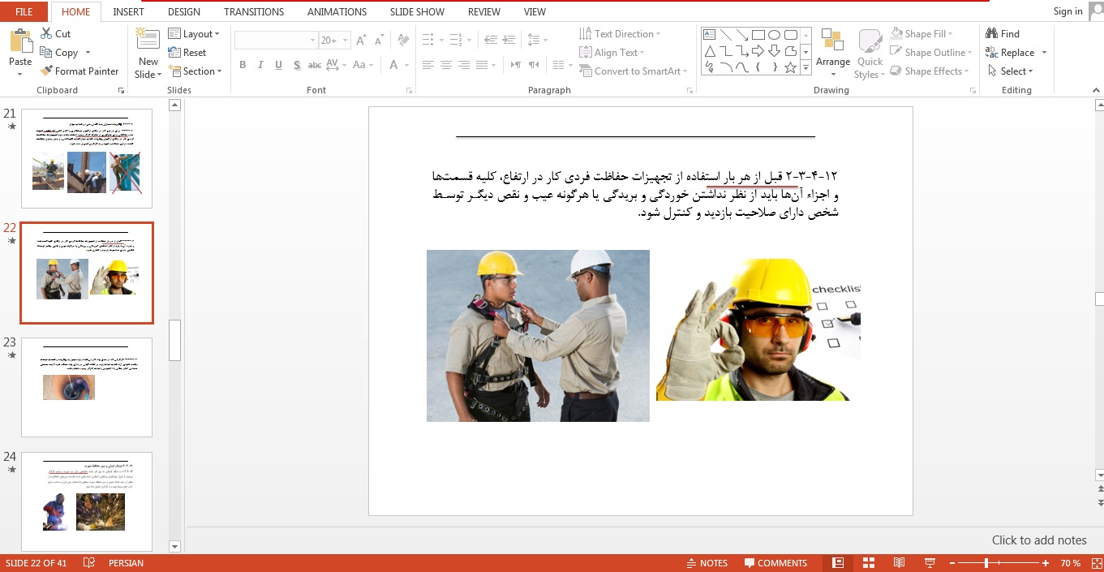Expand the Layout dropdown
Image resolution: width=1104 pixels, height=572 pixels.
[x=195, y=34]
